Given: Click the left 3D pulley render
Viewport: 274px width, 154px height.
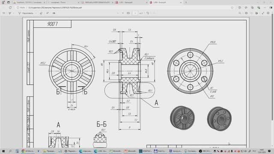Looking at the screenshot, I should pos(182,118).
